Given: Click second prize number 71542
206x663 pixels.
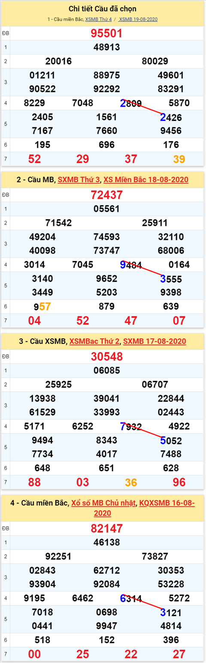Looking at the screenshot, I should 58,223.
